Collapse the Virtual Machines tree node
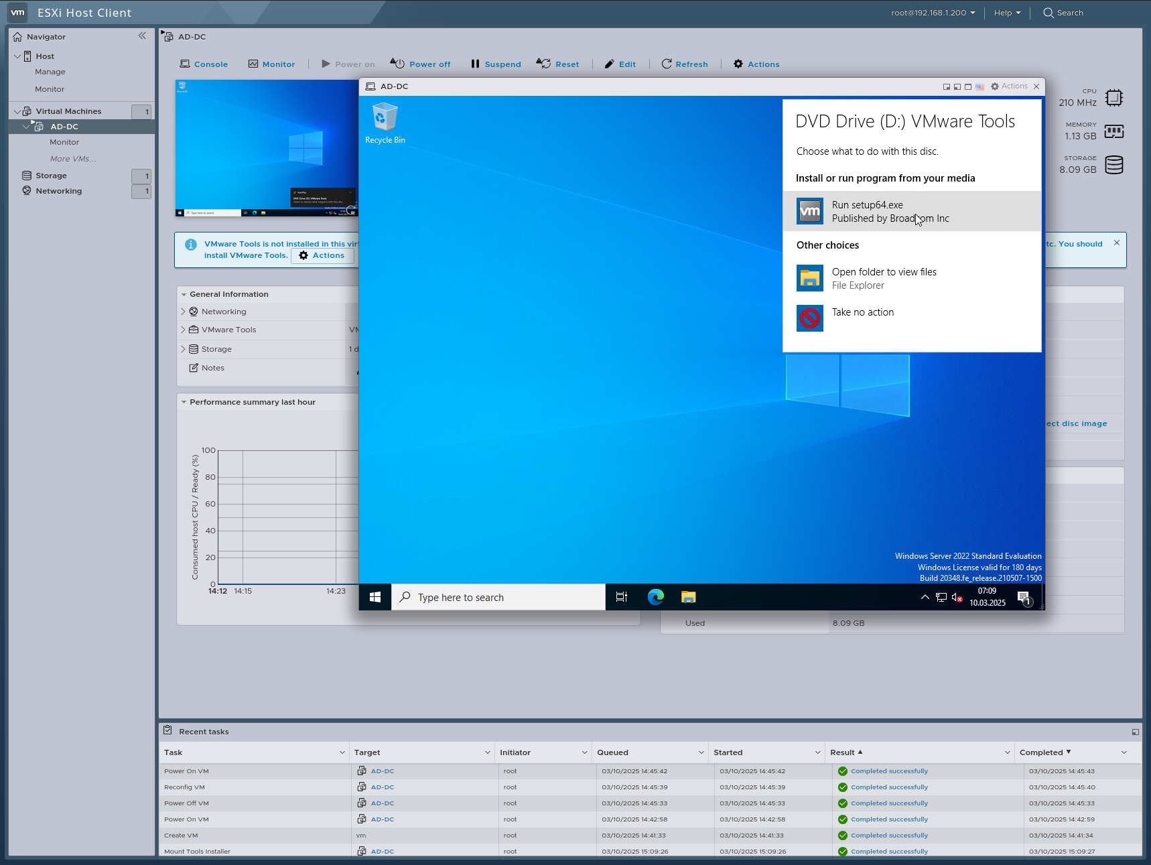1151x865 pixels. [x=17, y=111]
